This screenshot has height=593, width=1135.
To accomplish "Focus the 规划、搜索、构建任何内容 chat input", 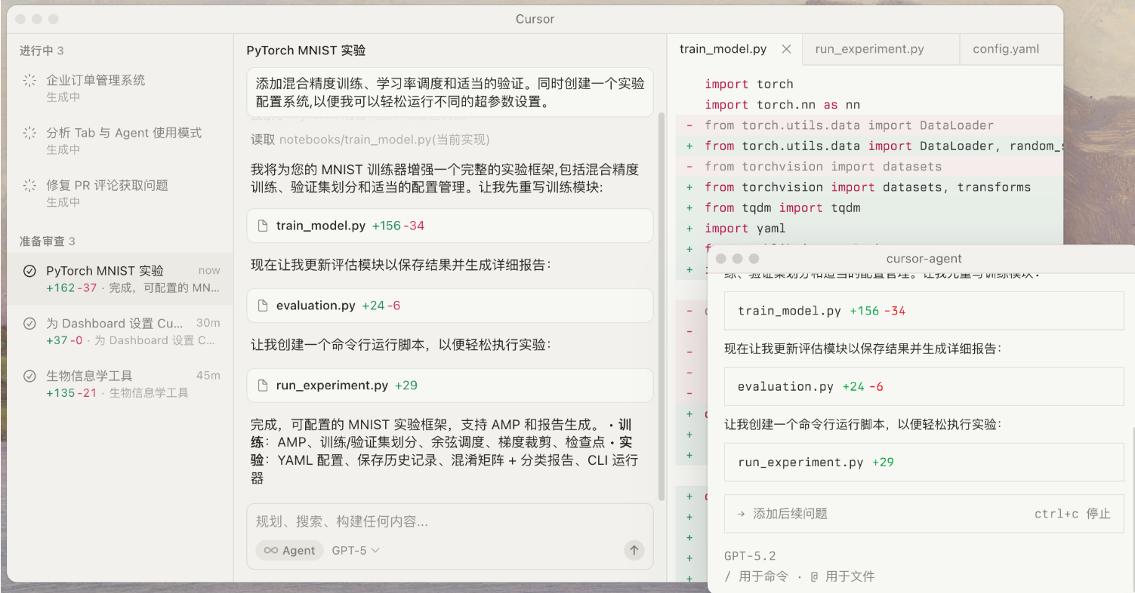I will (450, 521).
